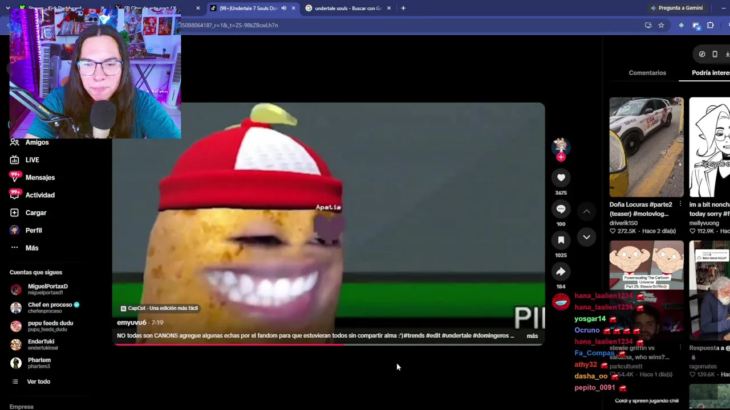The height and width of the screenshot is (410, 730).
Task: Mute the Undertale 7 Souls tab audio
Action: pos(283,8)
